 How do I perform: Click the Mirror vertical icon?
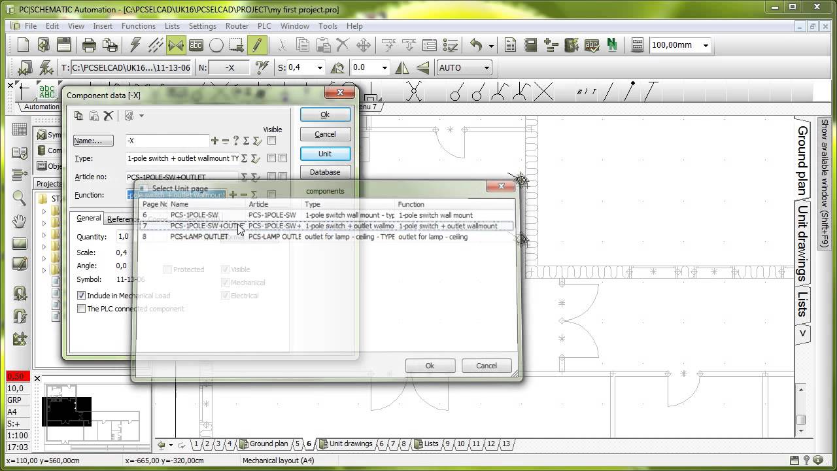coord(402,67)
